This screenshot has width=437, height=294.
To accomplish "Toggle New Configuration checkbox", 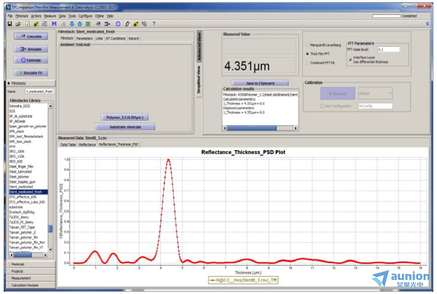I will point(322,106).
